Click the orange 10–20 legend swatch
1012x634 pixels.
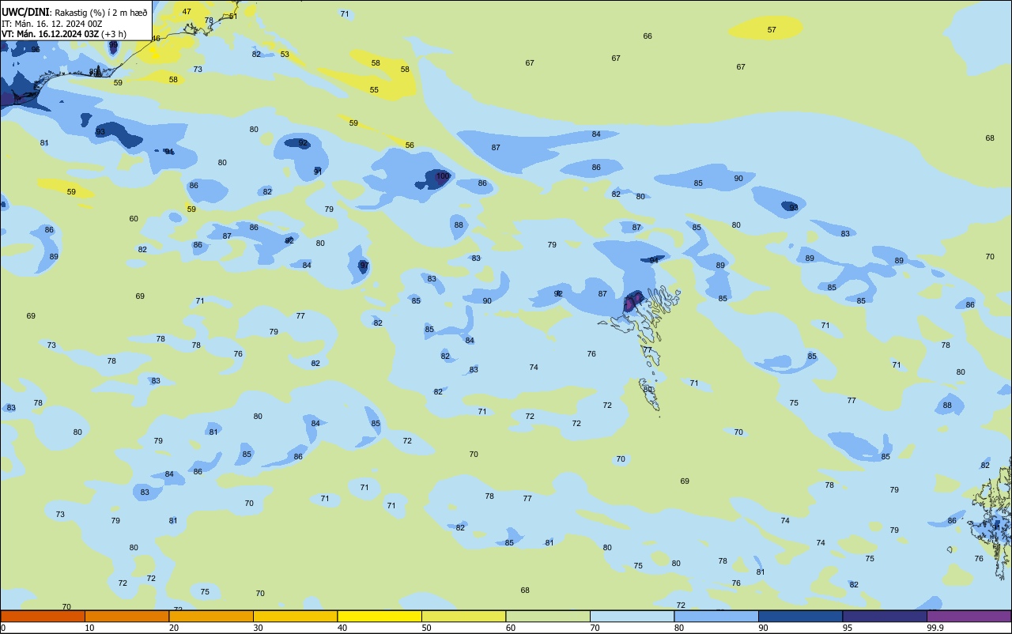point(126,616)
